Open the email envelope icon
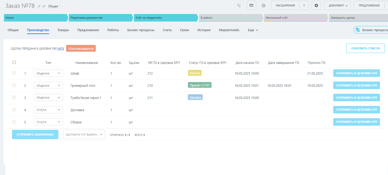388x175 pixels. (251, 5)
